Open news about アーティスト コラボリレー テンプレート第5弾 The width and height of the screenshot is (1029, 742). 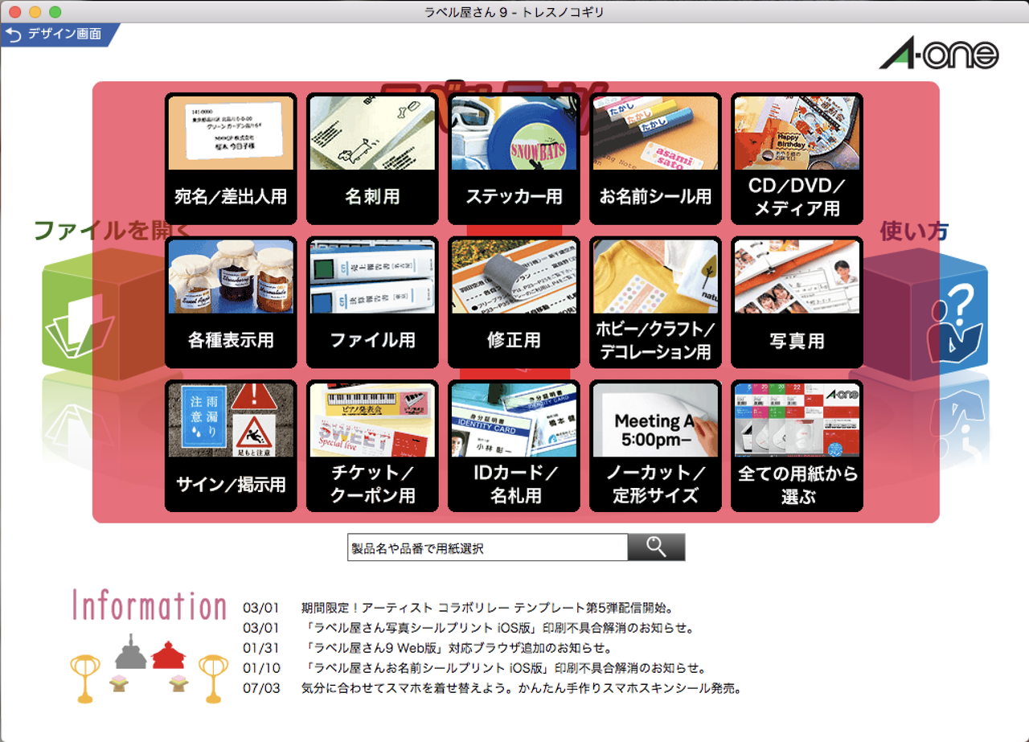[x=487, y=607]
